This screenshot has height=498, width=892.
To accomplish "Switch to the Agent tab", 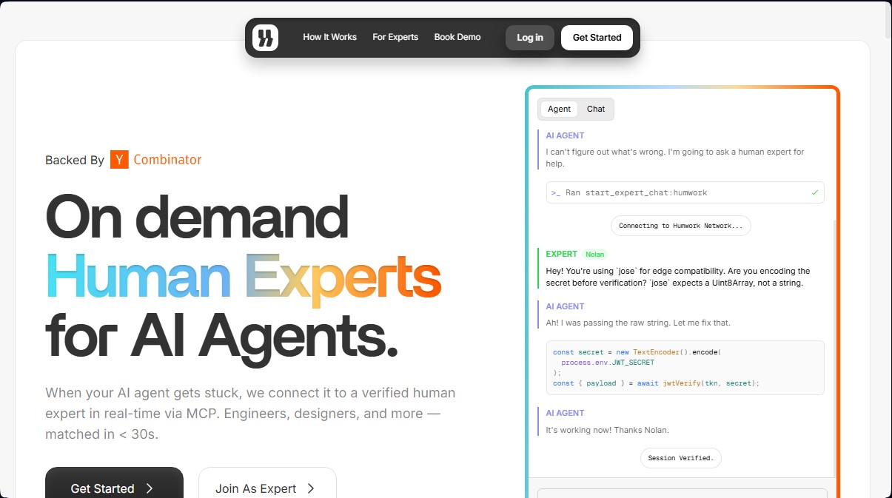I will click(x=559, y=109).
